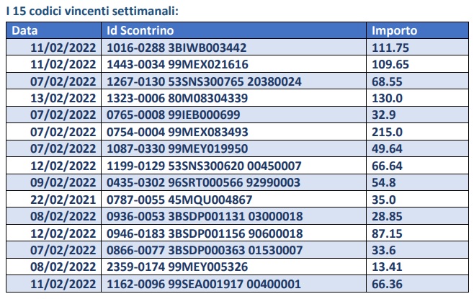Select the amount 49.64 cell
474x299 pixels.
[386, 147]
